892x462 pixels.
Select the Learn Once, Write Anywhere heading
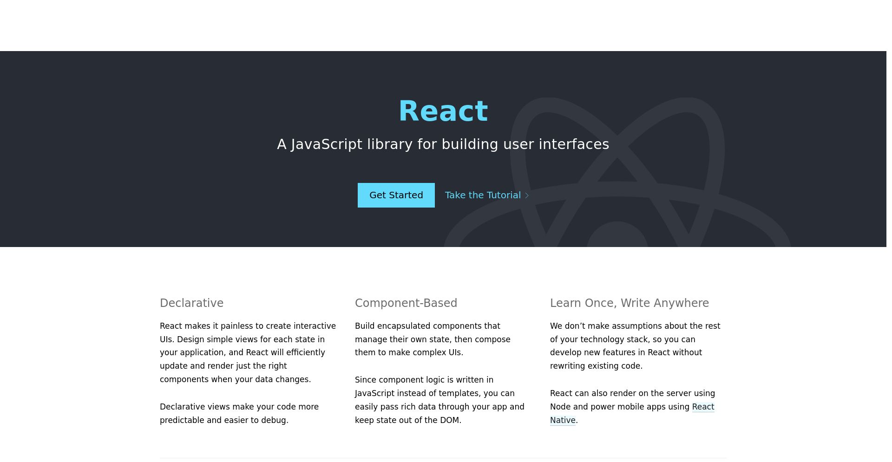(630, 303)
